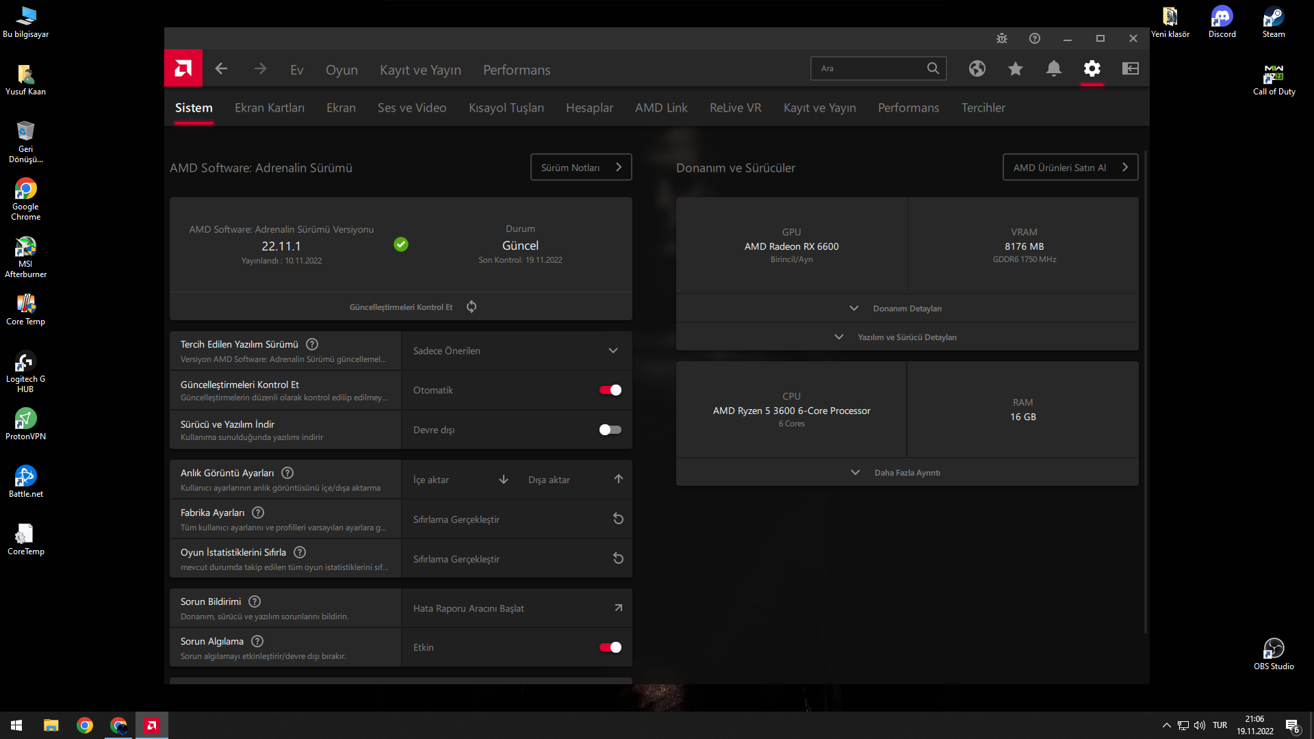Click the Ara search field
This screenshot has height=739, width=1314.
pos(869,68)
